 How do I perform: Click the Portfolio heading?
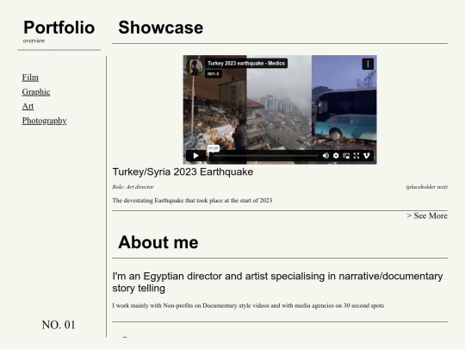pos(59,28)
